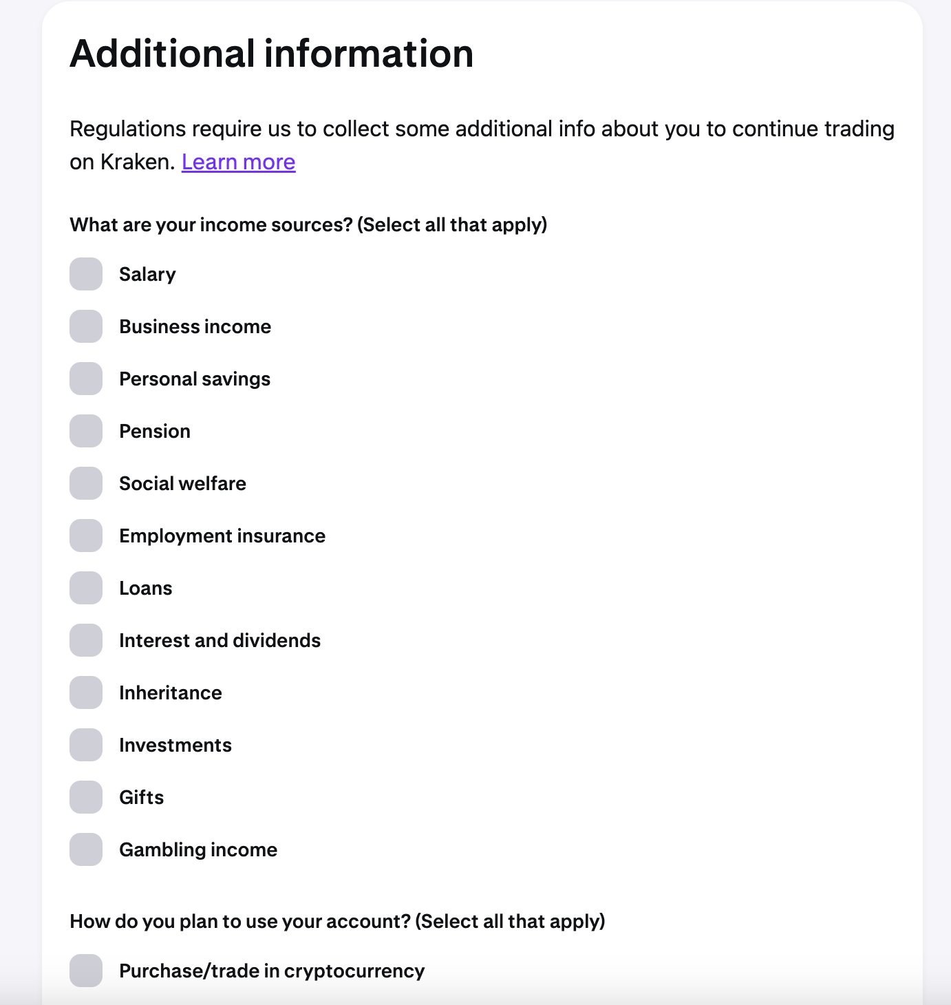Check Purchase/trade in cryptocurrency
951x1005 pixels.
click(x=85, y=971)
